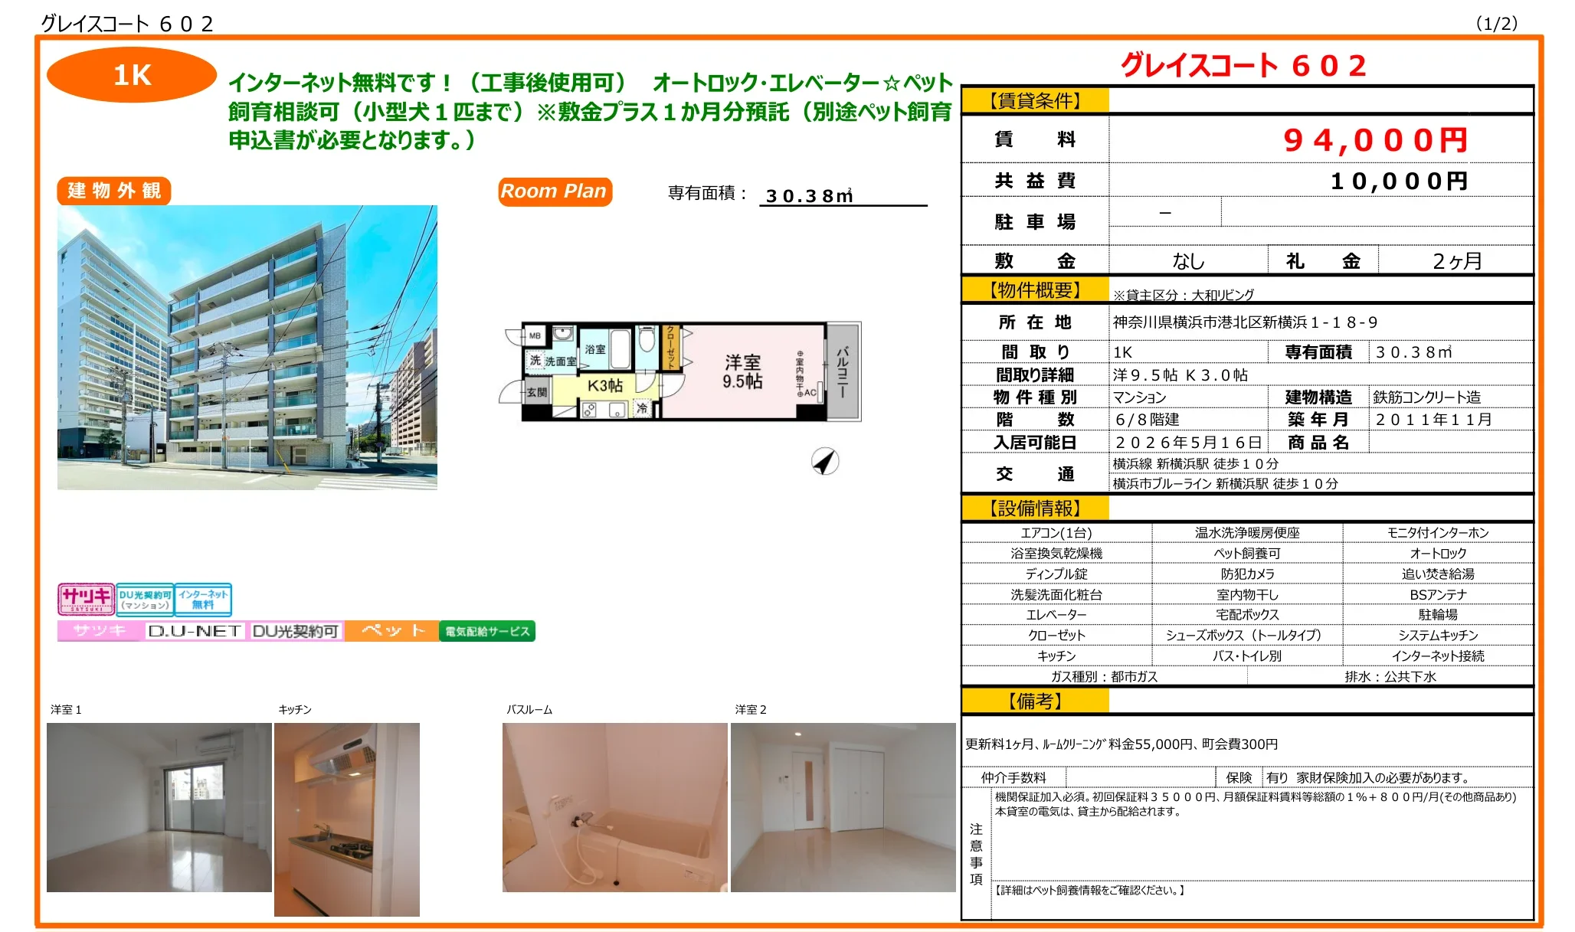Click the 94,000円 rent amount
This screenshot has height=932, width=1575.
(x=1375, y=140)
